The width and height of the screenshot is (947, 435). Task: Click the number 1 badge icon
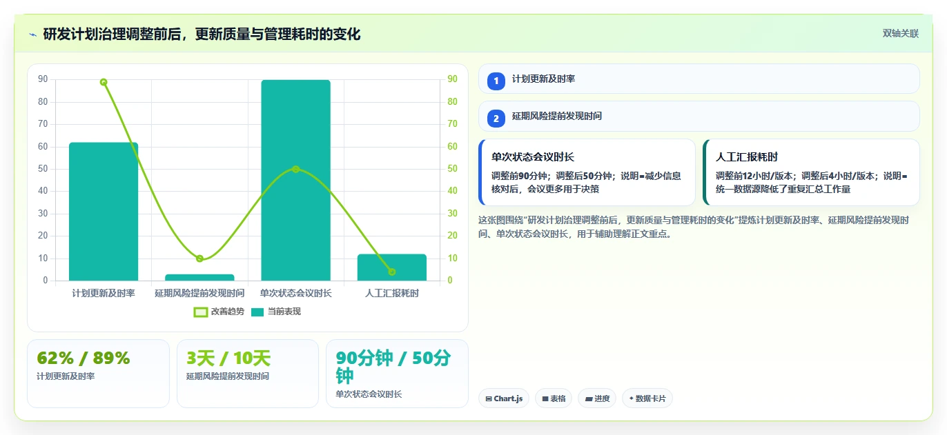click(x=496, y=81)
